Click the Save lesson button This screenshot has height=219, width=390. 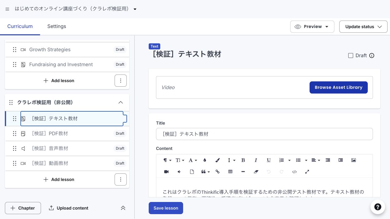tap(166, 208)
